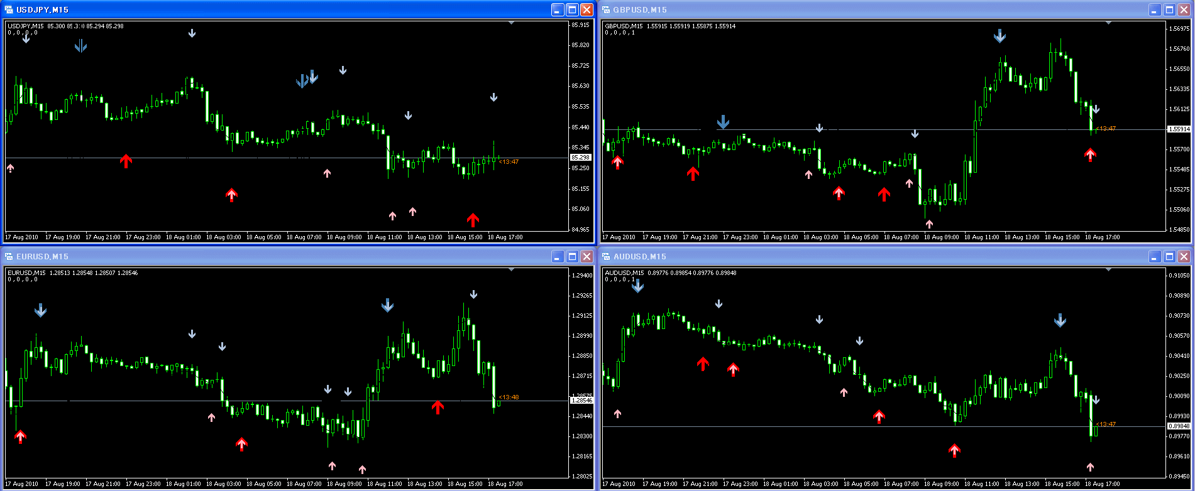Click '17 Aug 23:00' on GBPUSD time axis

pyautogui.click(x=741, y=237)
